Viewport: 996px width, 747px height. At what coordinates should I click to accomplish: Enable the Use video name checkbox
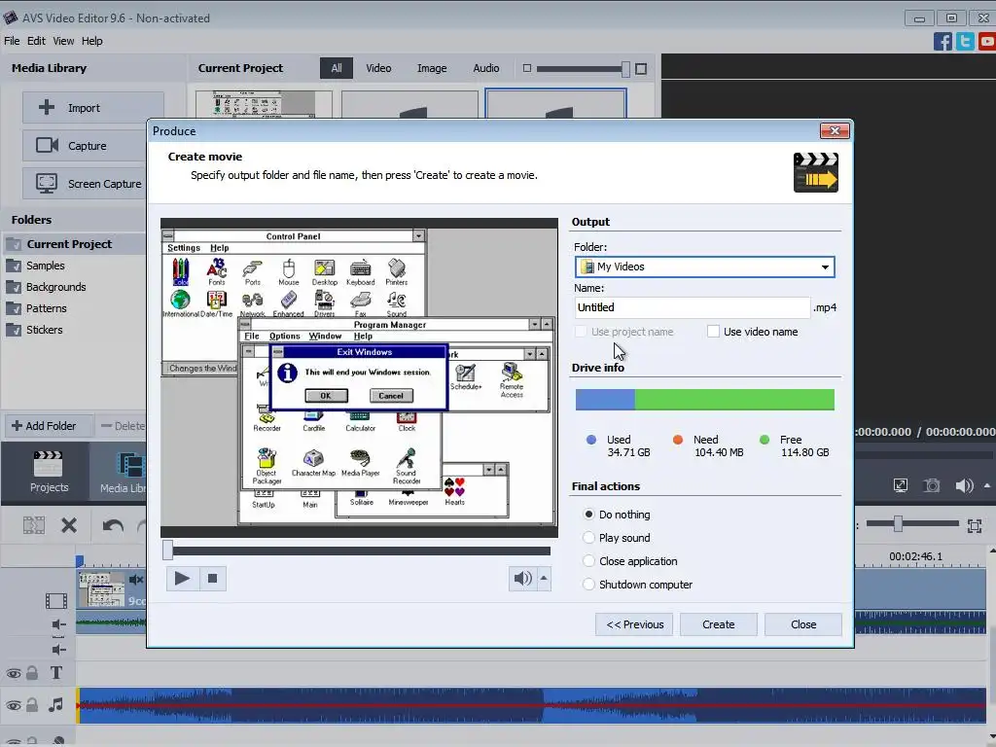click(713, 332)
